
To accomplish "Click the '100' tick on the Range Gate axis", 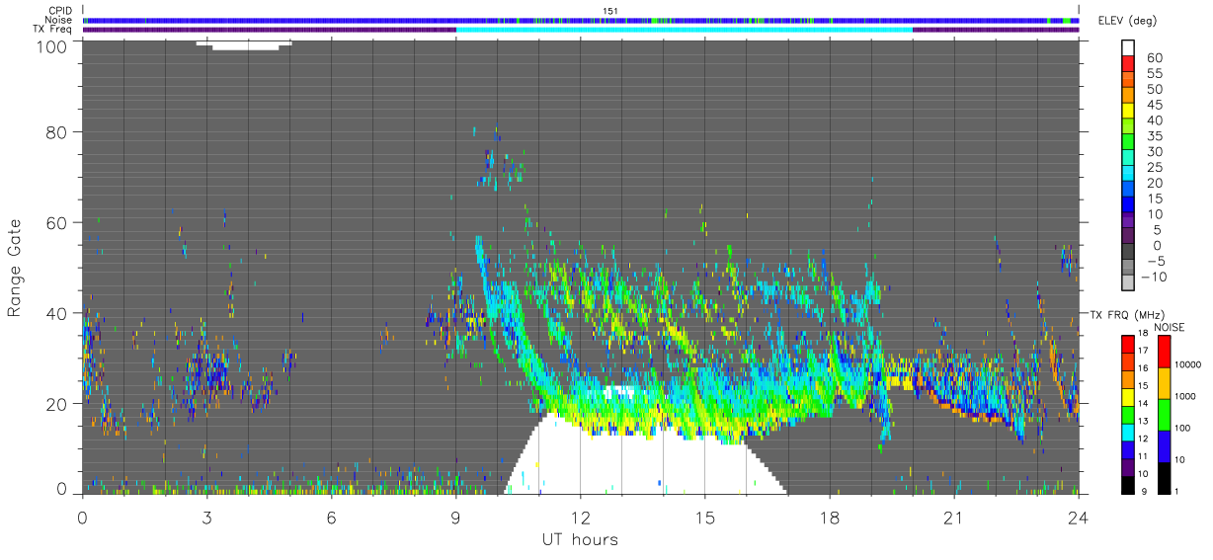I will (50, 46).
